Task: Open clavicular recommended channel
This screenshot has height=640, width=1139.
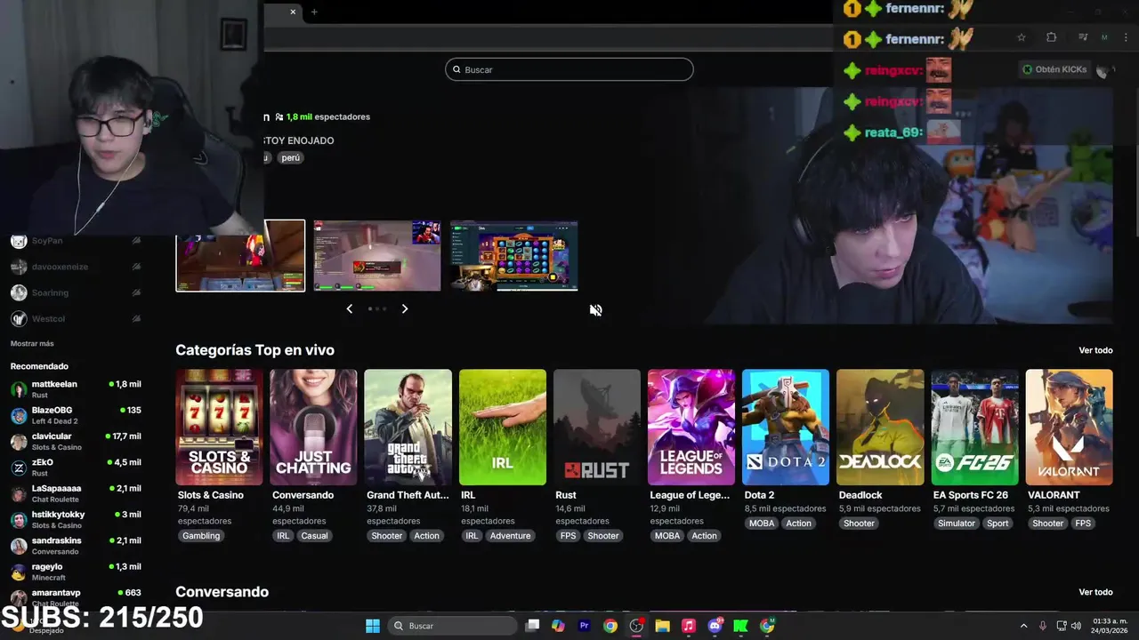Action: point(76,441)
